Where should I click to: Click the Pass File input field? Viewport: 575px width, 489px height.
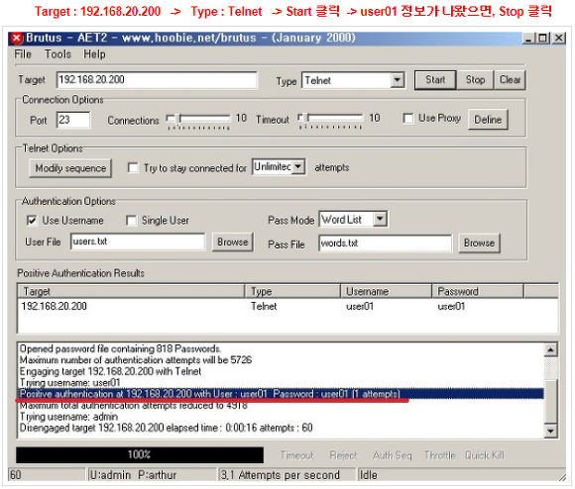(385, 244)
